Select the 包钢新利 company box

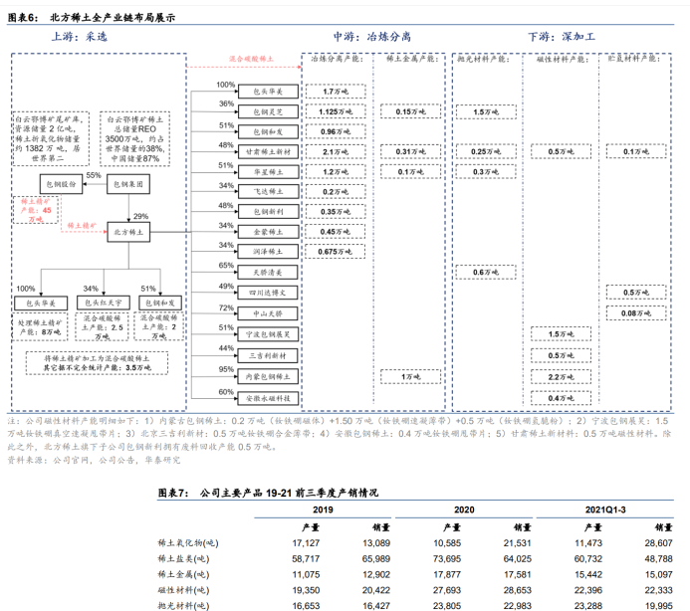tap(268, 212)
